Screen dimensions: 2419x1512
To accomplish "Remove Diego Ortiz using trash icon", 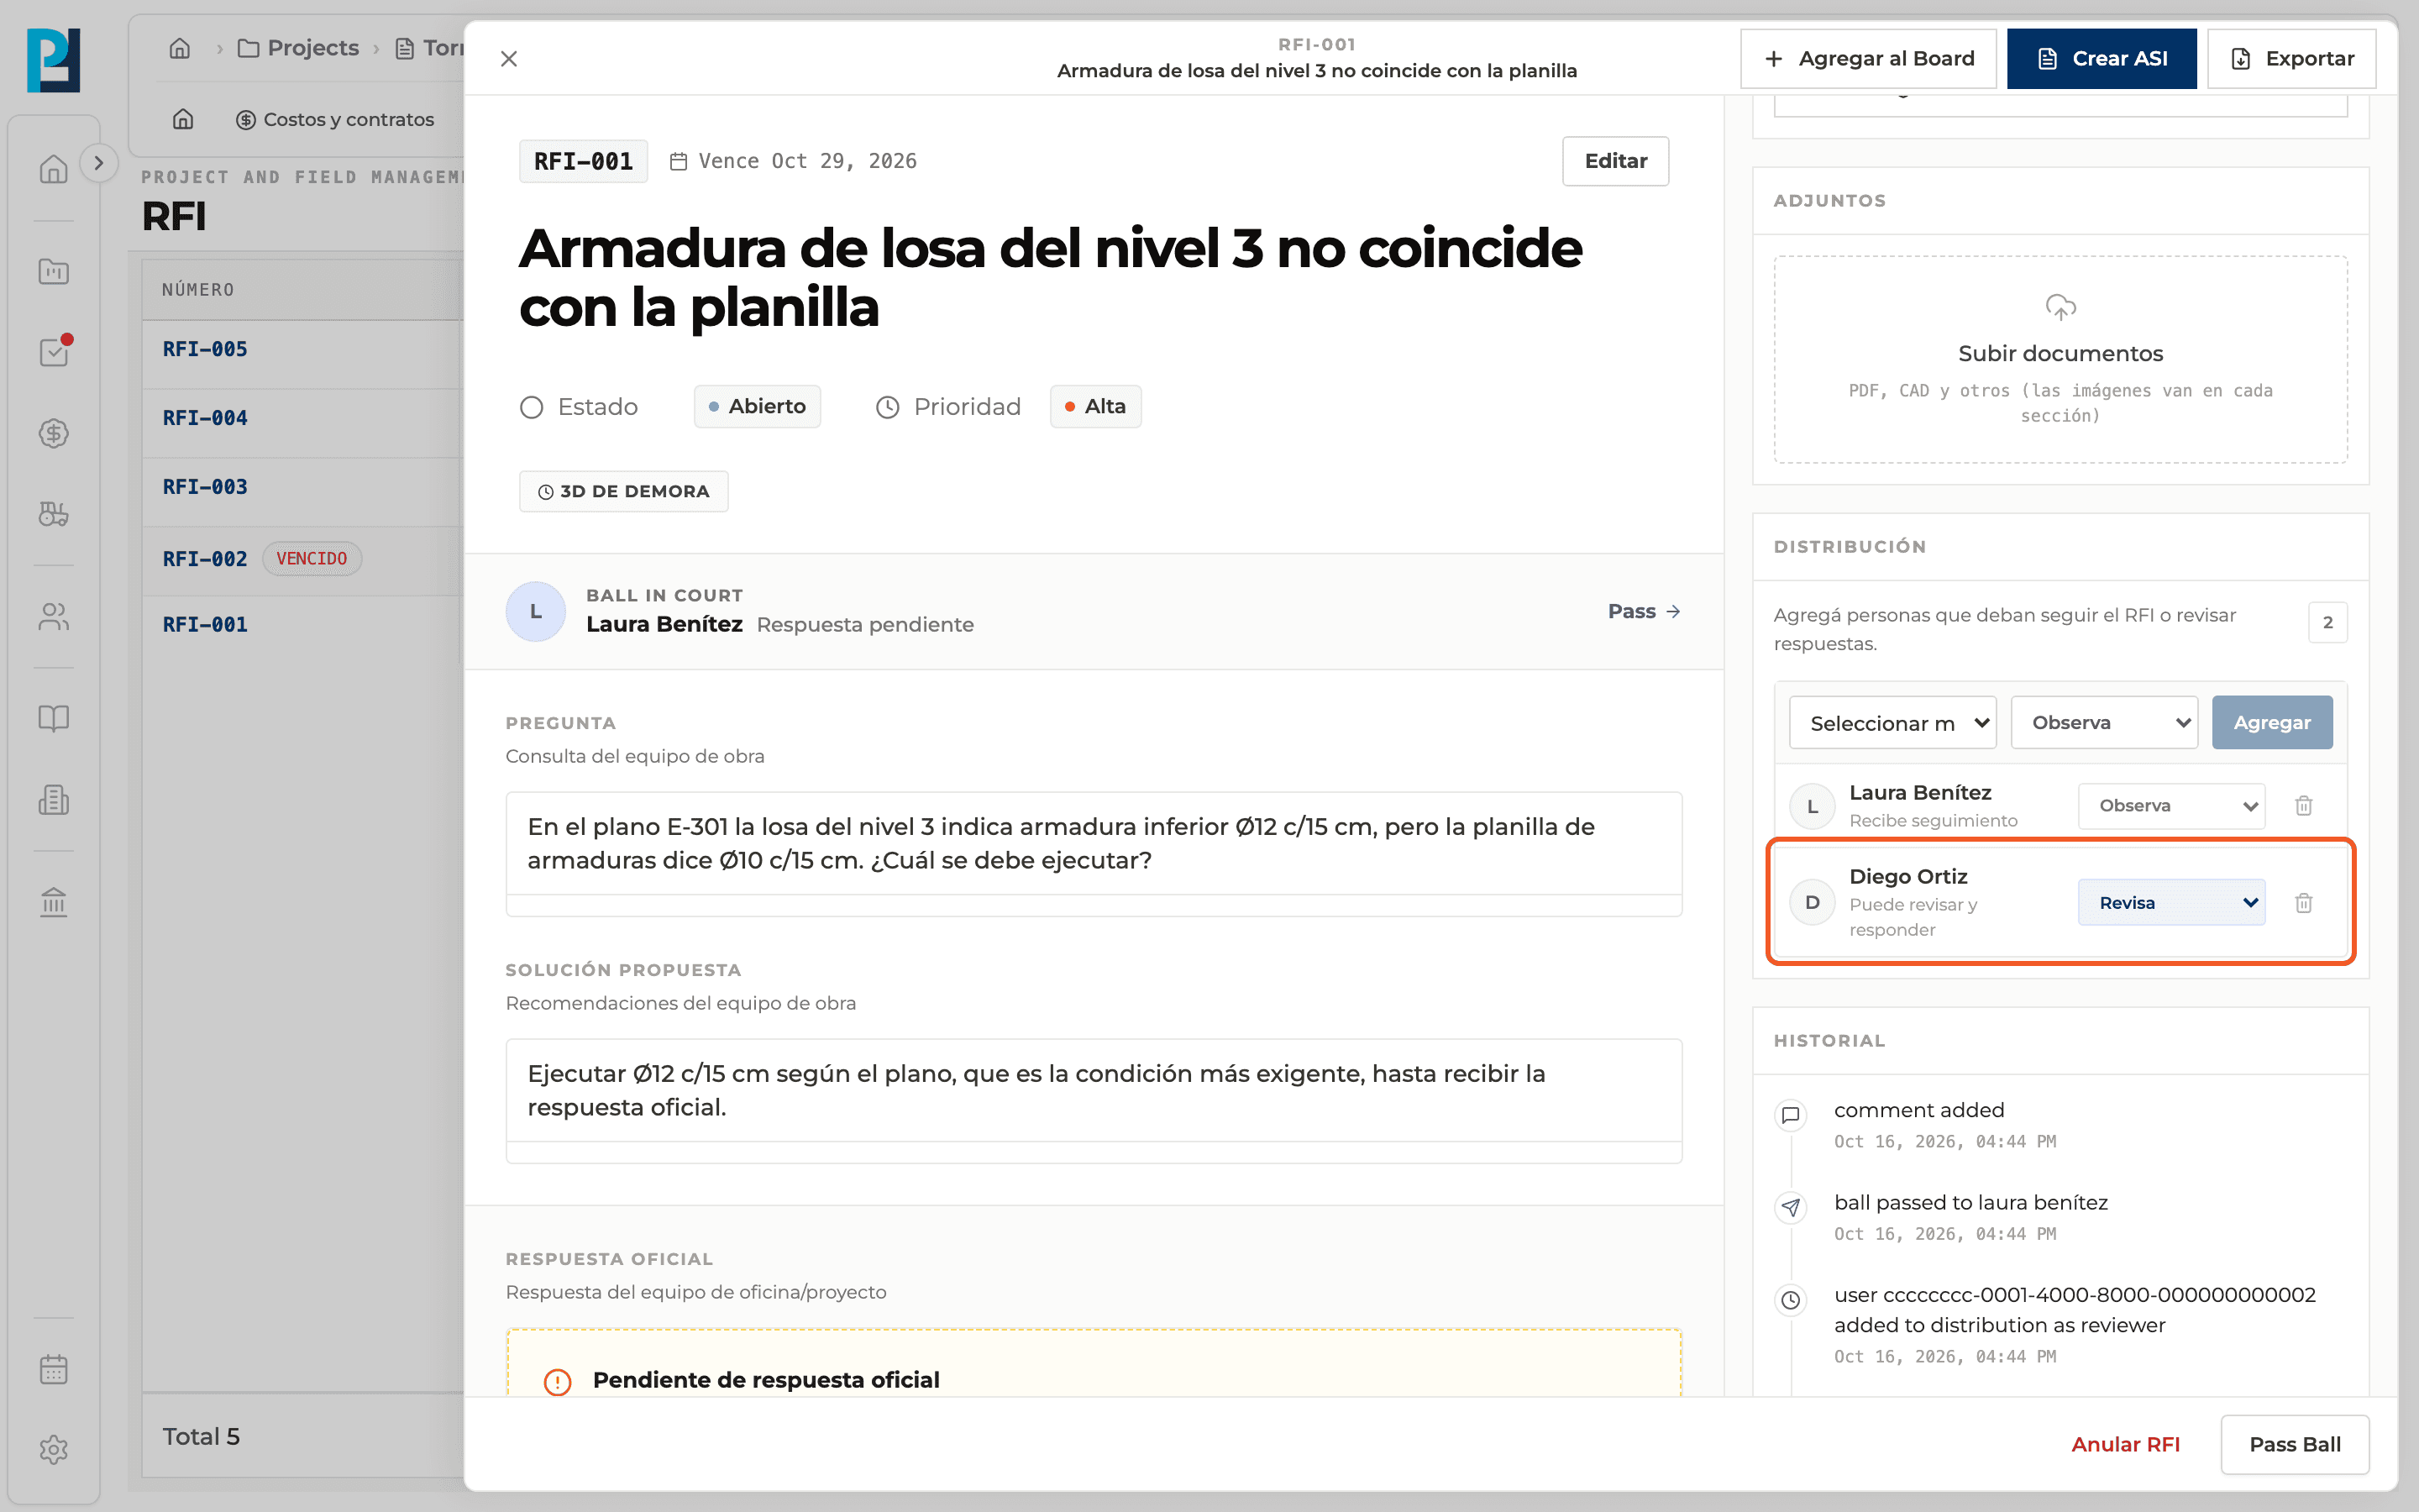I will click(x=2304, y=903).
